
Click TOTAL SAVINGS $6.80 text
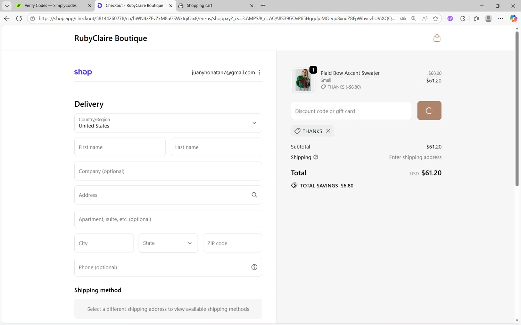pos(326,186)
